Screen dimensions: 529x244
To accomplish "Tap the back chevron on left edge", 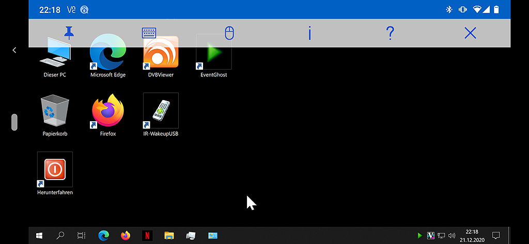I will (14, 50).
